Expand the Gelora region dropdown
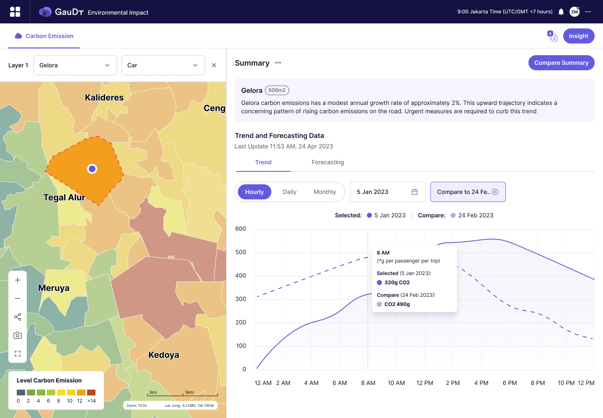The width and height of the screenshot is (603, 418). click(x=75, y=65)
